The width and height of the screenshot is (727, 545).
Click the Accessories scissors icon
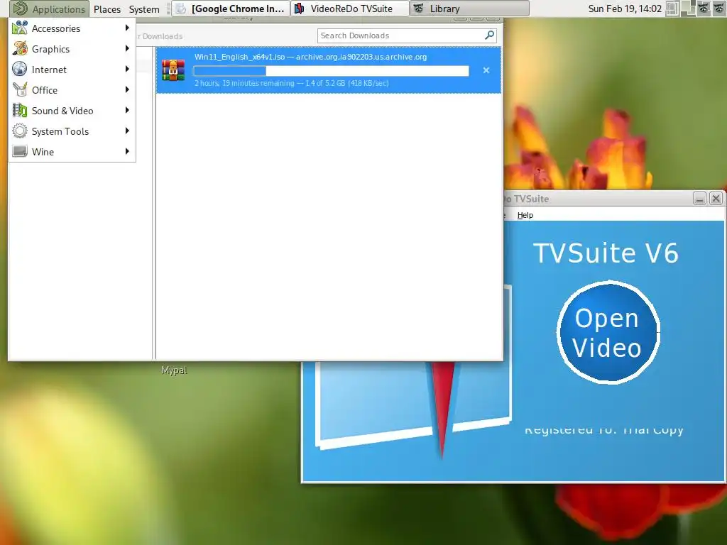pos(19,28)
